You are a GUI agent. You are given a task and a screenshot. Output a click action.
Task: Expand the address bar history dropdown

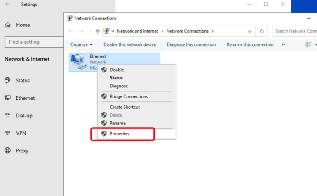pyautogui.click(x=250, y=31)
